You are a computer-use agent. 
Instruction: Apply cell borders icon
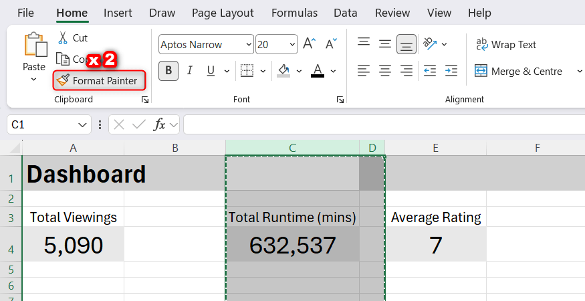pyautogui.click(x=247, y=71)
